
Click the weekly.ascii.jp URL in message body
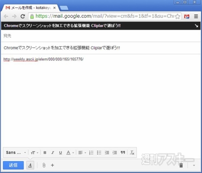tap(43, 59)
